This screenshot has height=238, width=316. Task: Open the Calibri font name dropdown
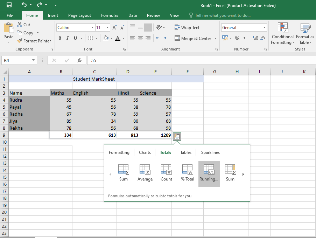click(92, 27)
